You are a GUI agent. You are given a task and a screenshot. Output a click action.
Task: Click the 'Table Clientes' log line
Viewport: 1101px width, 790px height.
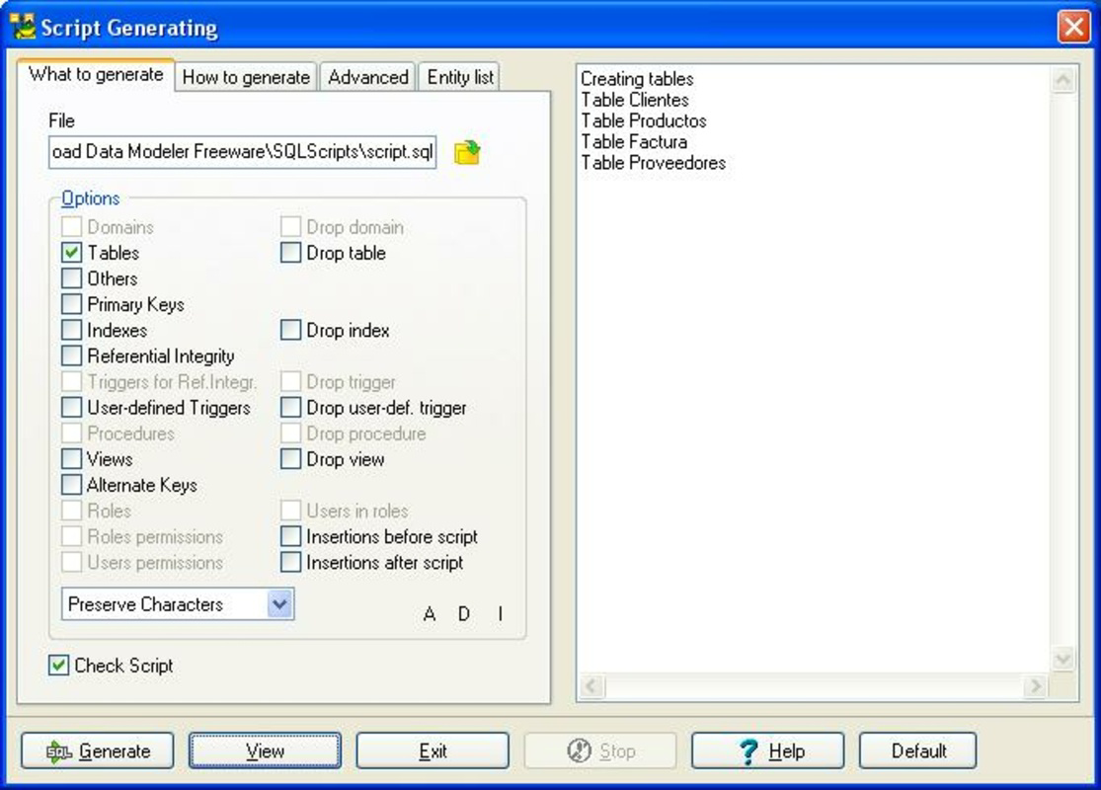(x=635, y=100)
